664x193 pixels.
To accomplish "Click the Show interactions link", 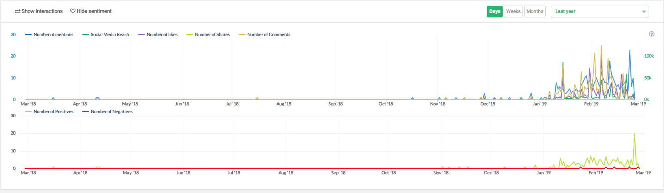I will [x=39, y=11].
